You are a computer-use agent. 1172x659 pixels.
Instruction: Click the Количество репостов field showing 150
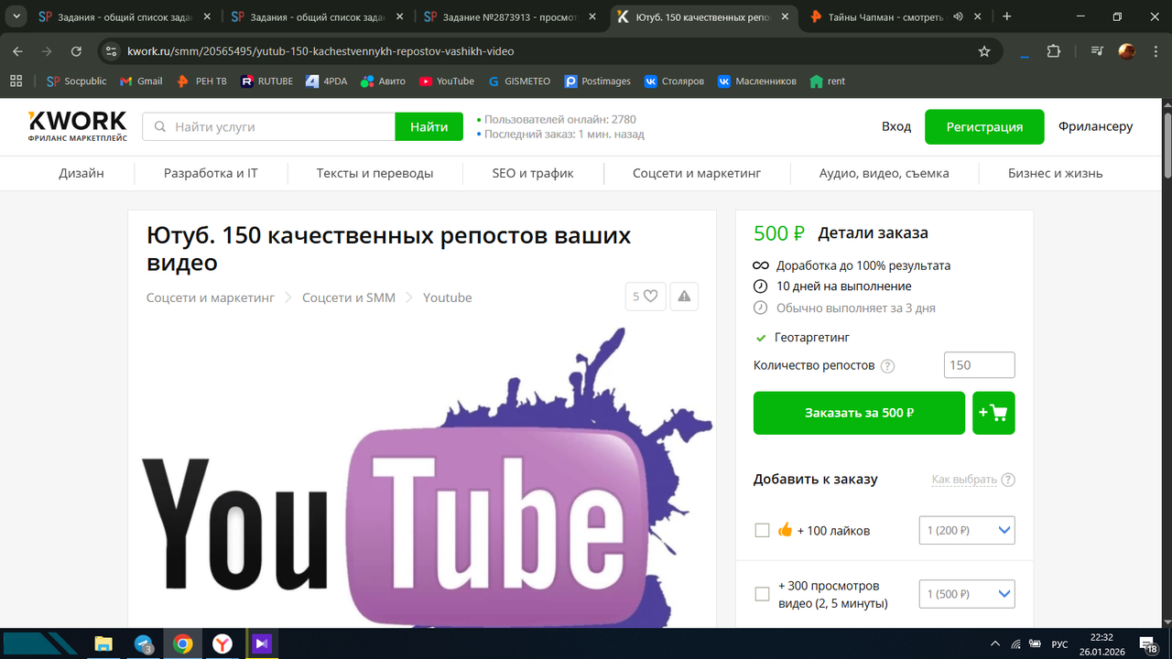pos(980,365)
